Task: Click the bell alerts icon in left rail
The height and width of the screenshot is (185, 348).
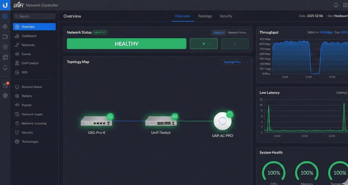Action: pyautogui.click(x=5, y=68)
